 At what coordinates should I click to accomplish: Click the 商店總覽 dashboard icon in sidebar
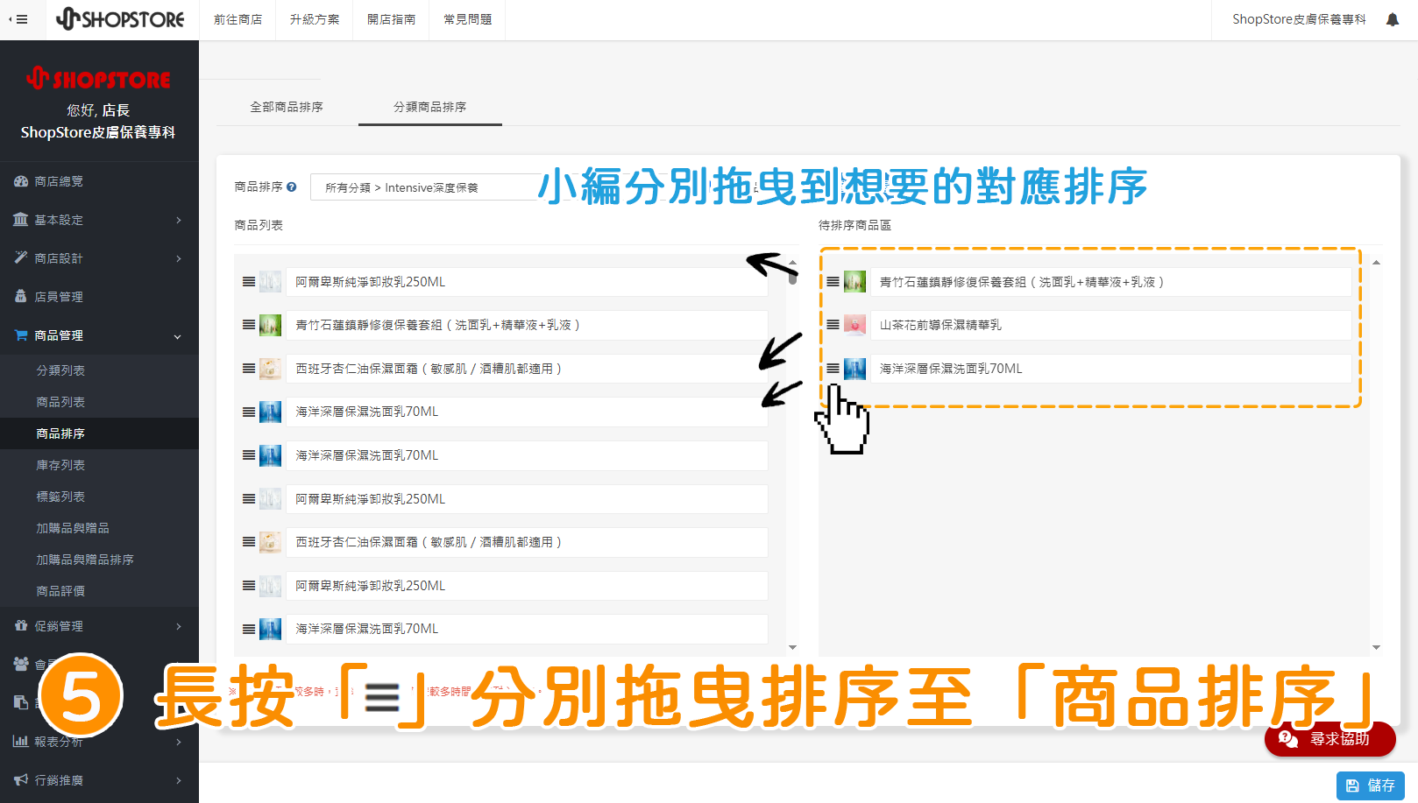(x=21, y=181)
